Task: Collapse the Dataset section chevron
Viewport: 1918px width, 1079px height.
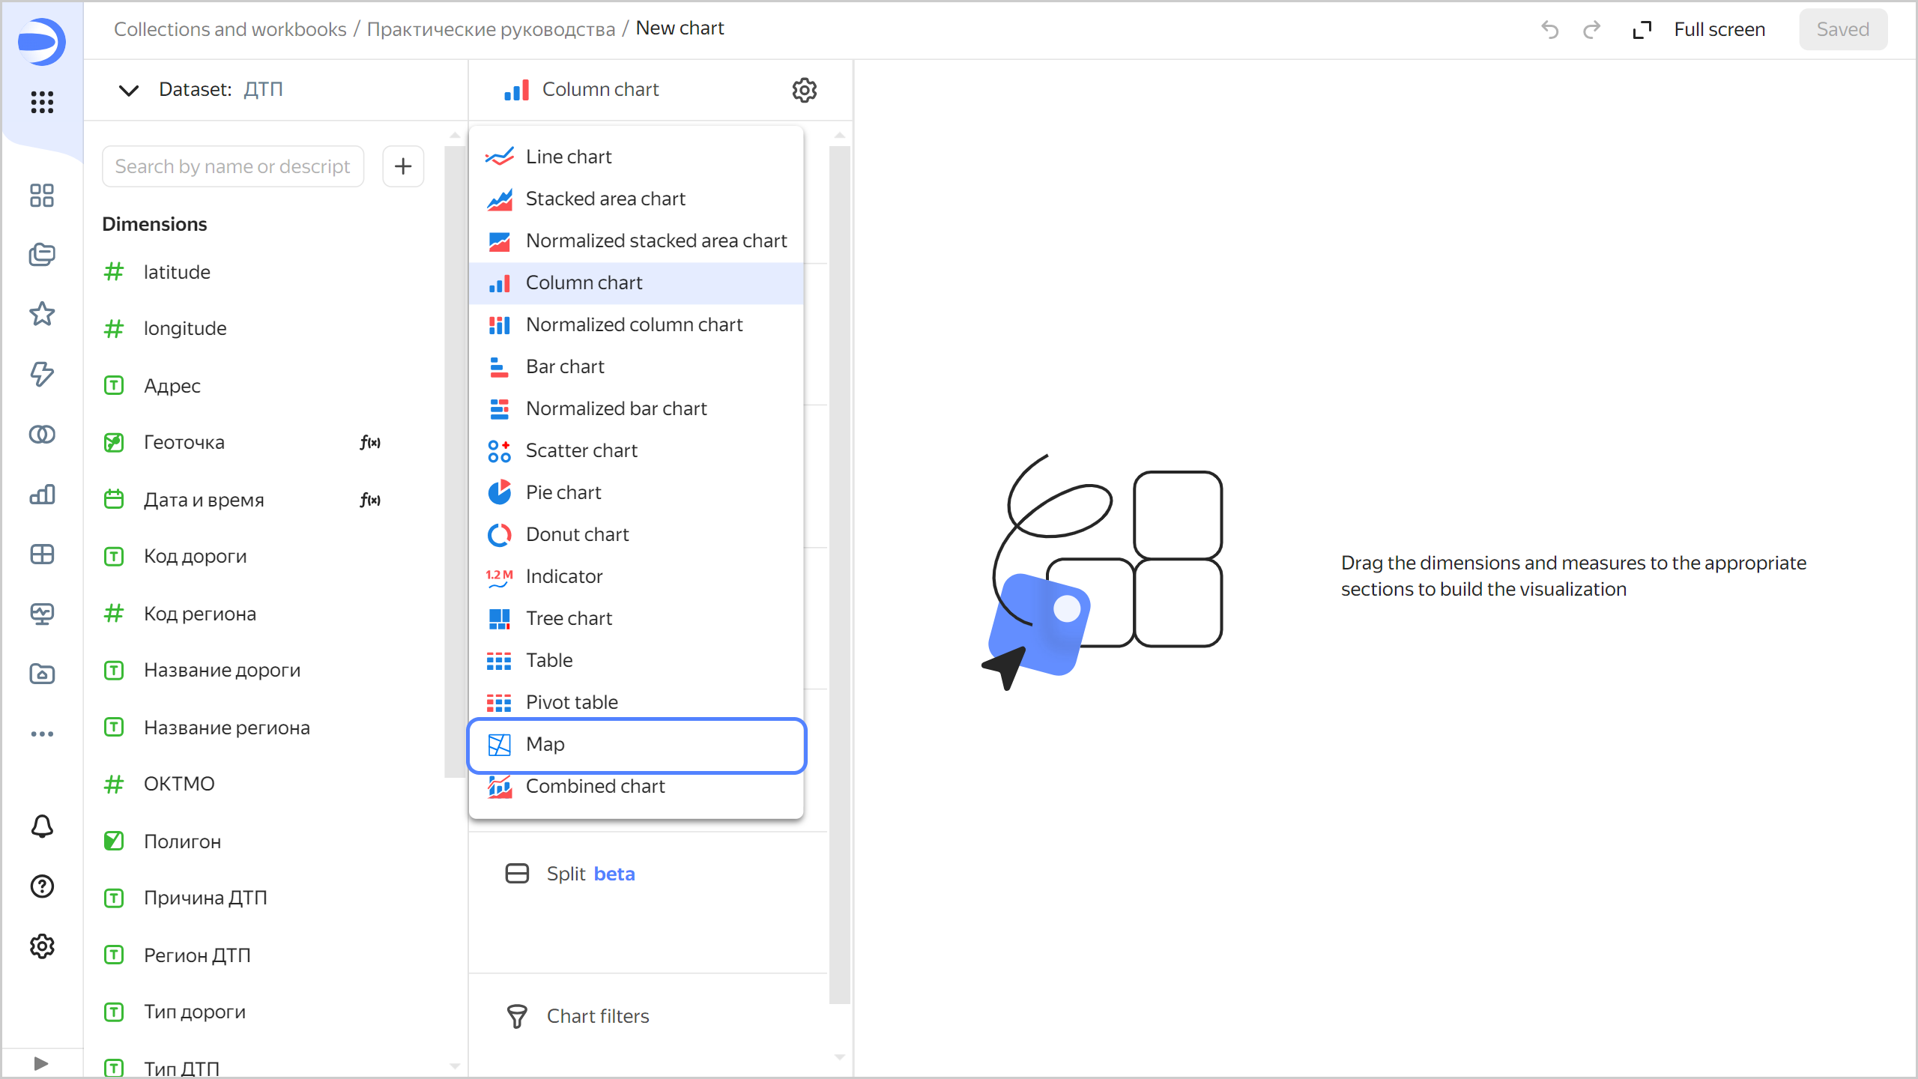Action: (x=129, y=90)
